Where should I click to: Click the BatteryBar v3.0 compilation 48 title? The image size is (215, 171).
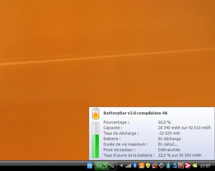coord(135,113)
